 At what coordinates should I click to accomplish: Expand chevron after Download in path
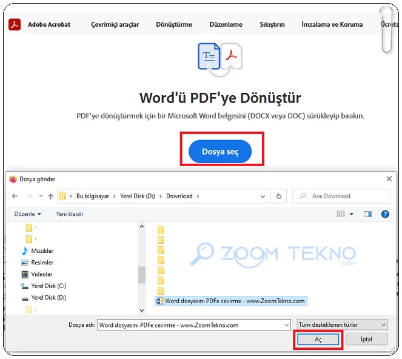coord(198,196)
